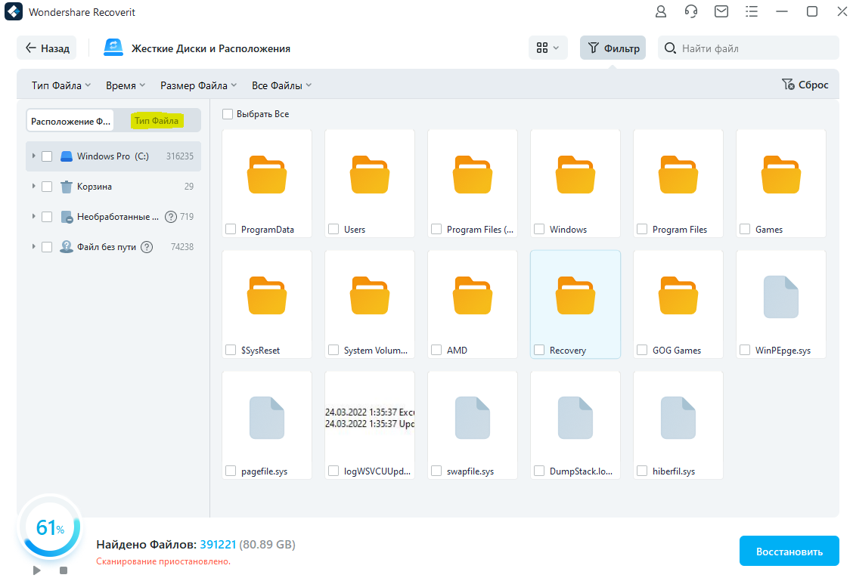Open the AMD folder icon
The width and height of the screenshot is (853, 581).
[472, 295]
